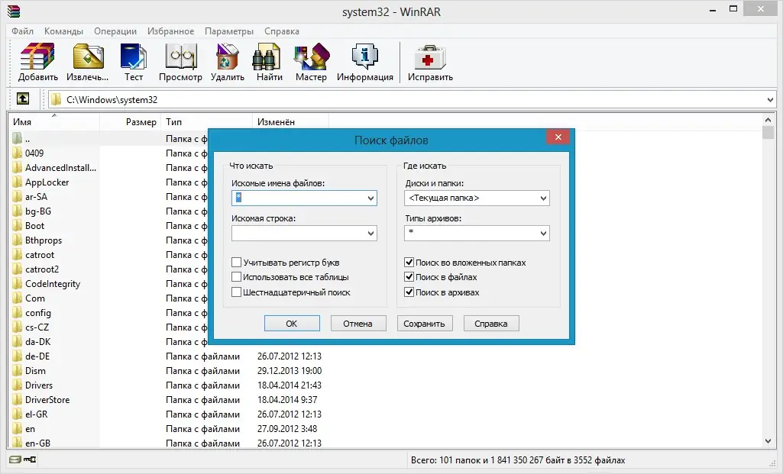
Task: Open the Файл menu
Action: 22,31
